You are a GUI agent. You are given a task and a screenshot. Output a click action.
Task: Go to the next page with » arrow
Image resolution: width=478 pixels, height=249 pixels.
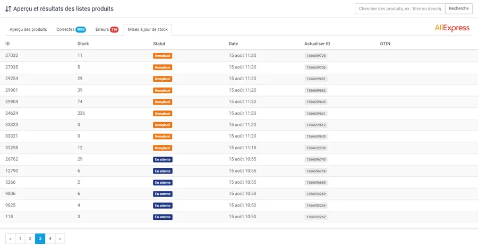point(59,239)
